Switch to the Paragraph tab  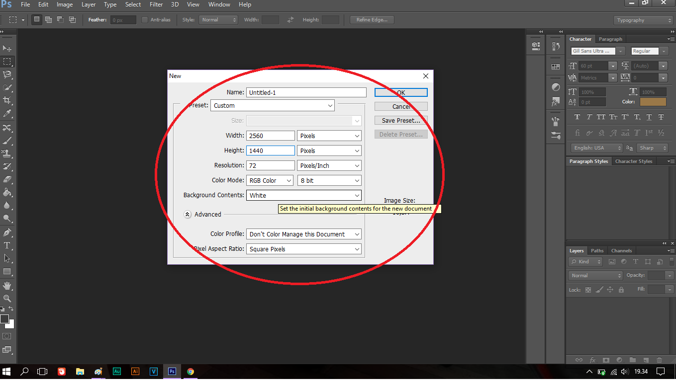click(610, 39)
